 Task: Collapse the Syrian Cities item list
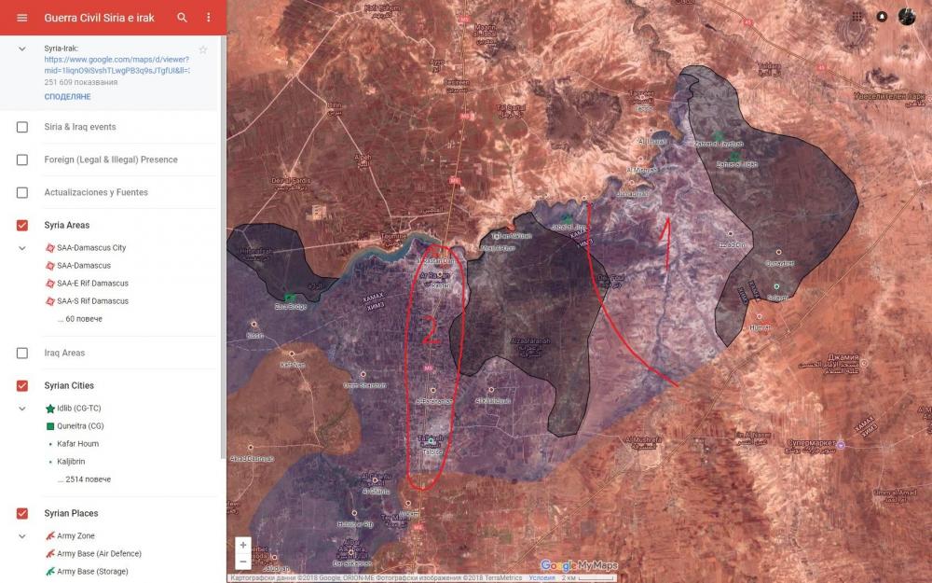coord(22,409)
